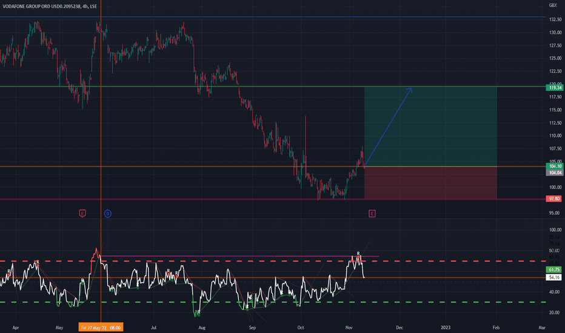Click the white 54.16 indicator value label

click(x=554, y=277)
